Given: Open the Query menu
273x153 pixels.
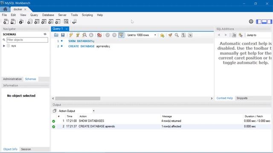Looking at the screenshot, I should 34,15.
